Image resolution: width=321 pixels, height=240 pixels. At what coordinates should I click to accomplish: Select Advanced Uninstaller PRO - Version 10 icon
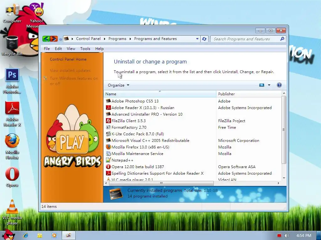coord(108,114)
